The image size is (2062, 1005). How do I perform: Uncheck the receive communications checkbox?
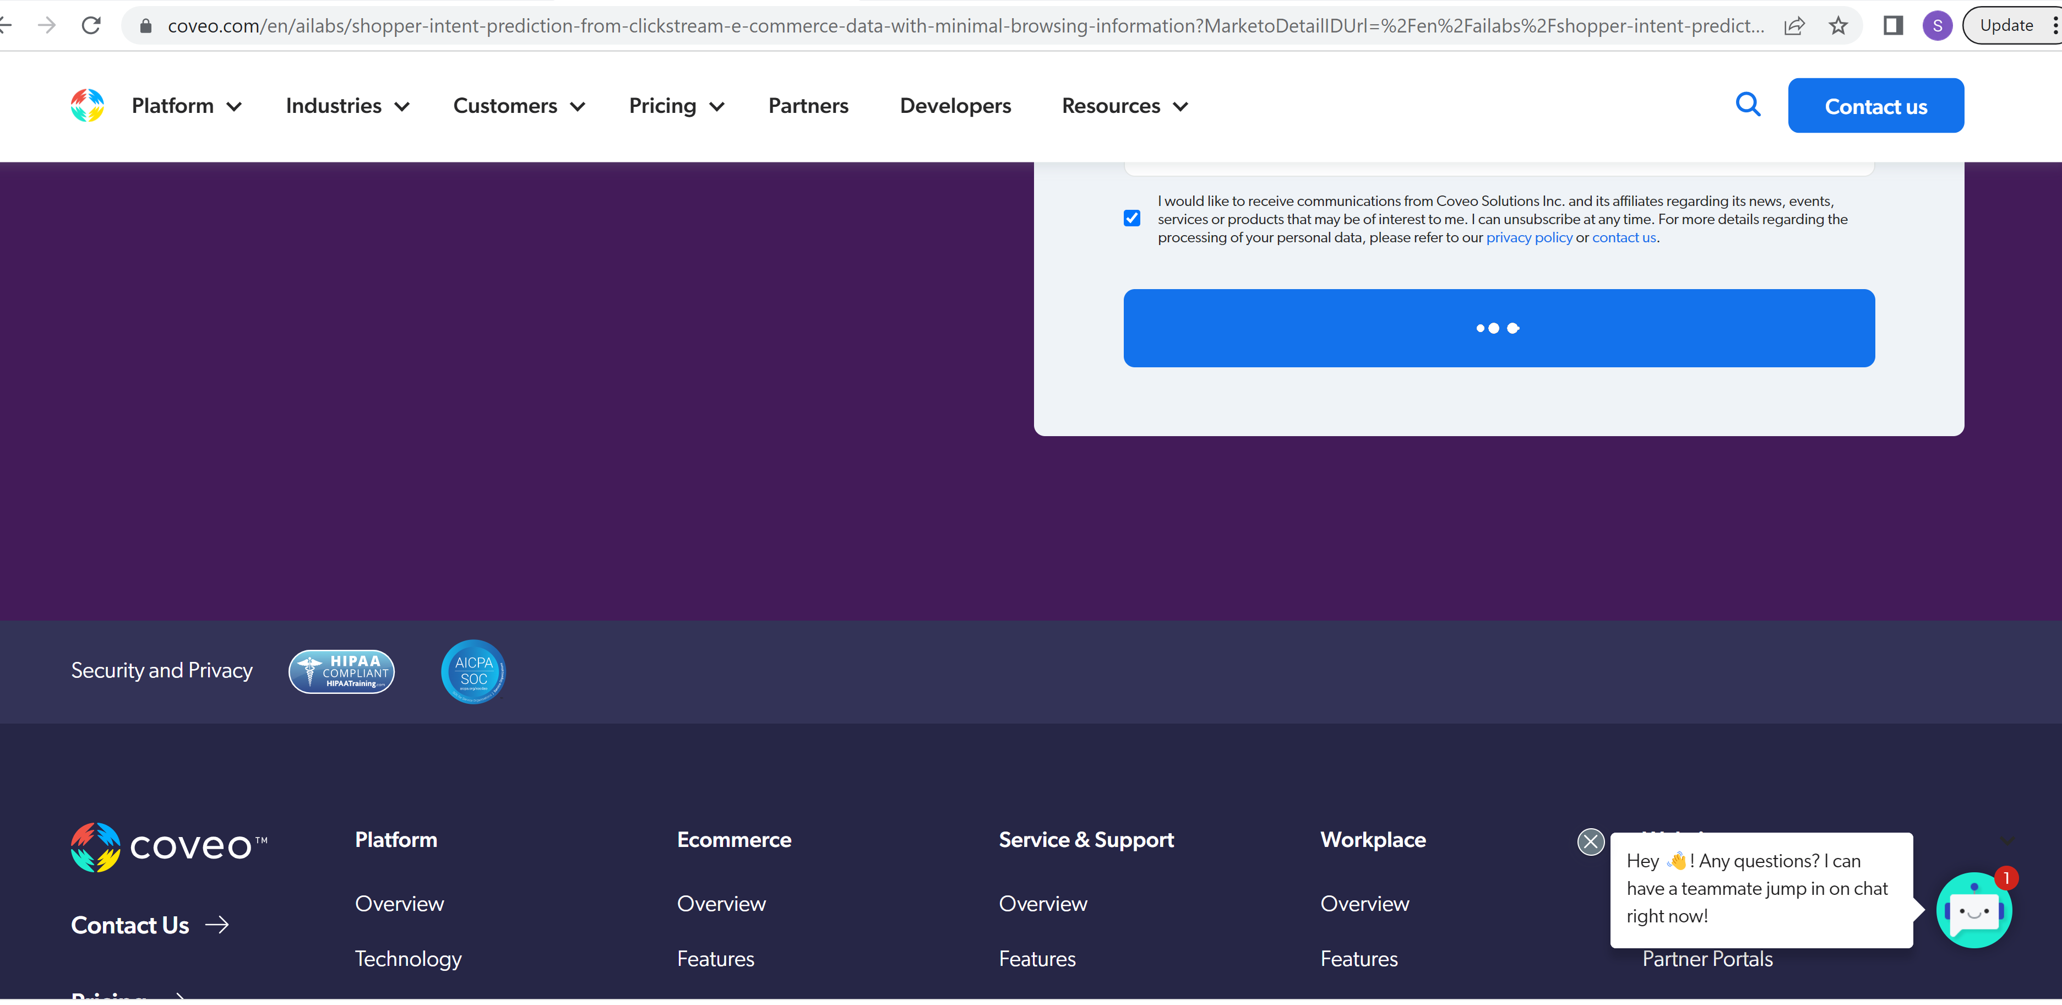pos(1132,218)
